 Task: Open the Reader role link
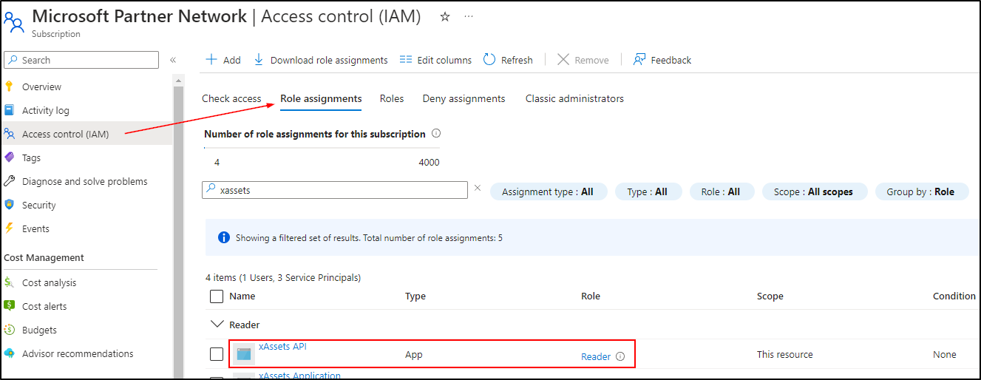596,356
